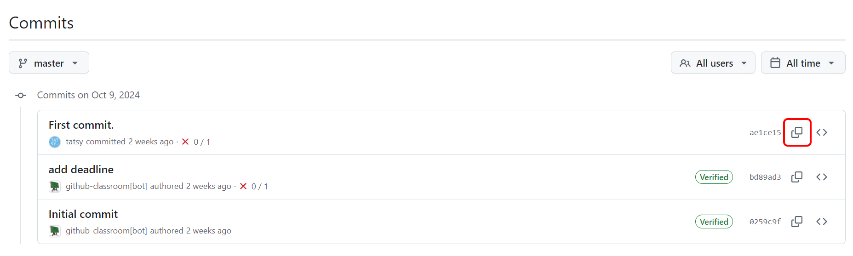Open the First commit. title link
Viewport: 853px width, 256px height.
tap(81, 125)
